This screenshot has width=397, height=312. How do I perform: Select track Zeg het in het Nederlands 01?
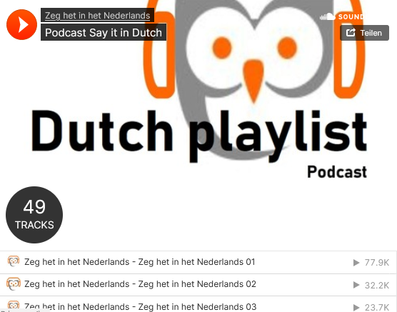pyautogui.click(x=139, y=262)
